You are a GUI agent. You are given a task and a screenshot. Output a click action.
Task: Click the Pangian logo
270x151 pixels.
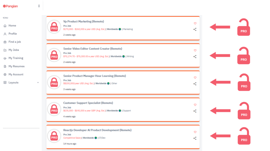coord(10,6)
